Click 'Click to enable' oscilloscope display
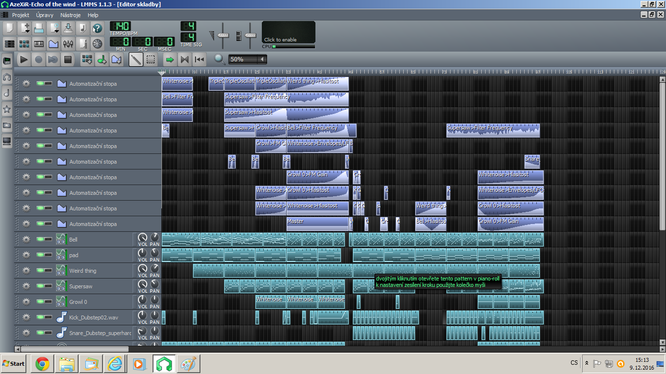This screenshot has height=374, width=666. (x=289, y=32)
